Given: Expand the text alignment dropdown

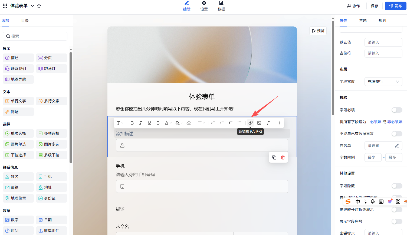Looking at the screenshot, I should (x=201, y=123).
